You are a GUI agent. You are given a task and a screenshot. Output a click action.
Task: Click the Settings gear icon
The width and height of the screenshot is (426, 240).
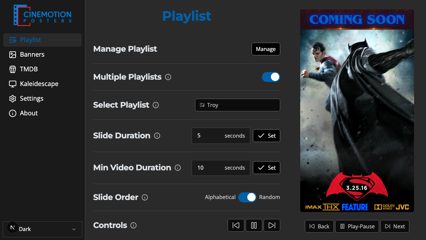[x=13, y=99]
